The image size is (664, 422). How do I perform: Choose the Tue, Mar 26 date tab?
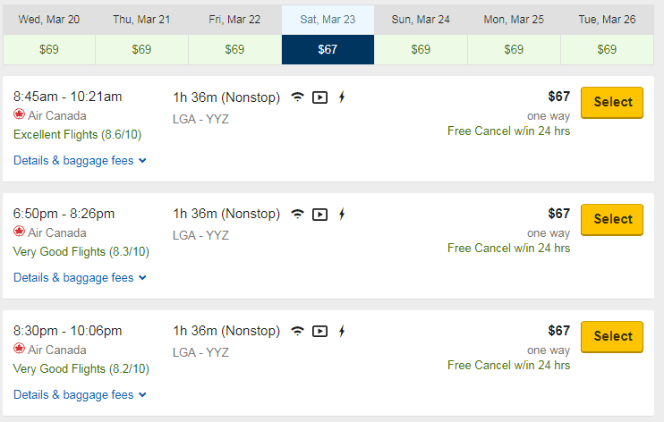[607, 35]
